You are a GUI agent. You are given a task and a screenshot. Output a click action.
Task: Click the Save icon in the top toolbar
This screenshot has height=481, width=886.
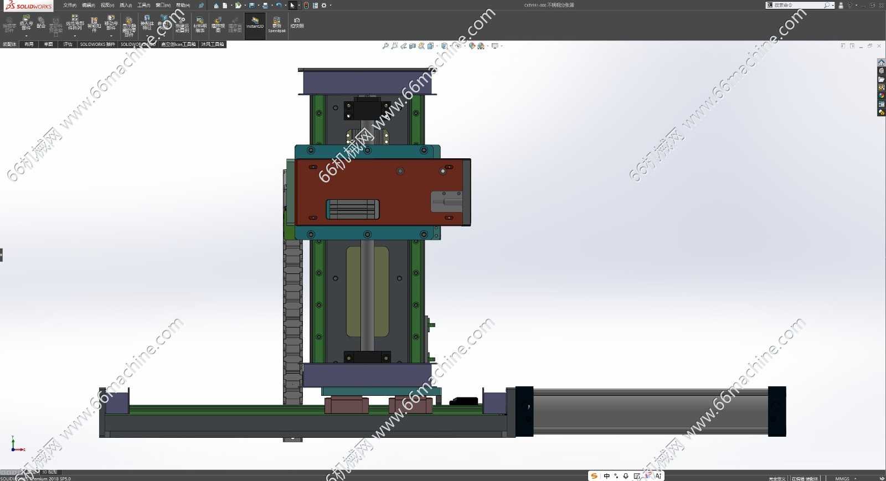point(252,6)
